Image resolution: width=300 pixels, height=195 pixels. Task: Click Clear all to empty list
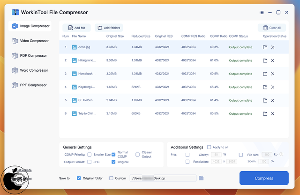tap(272, 28)
